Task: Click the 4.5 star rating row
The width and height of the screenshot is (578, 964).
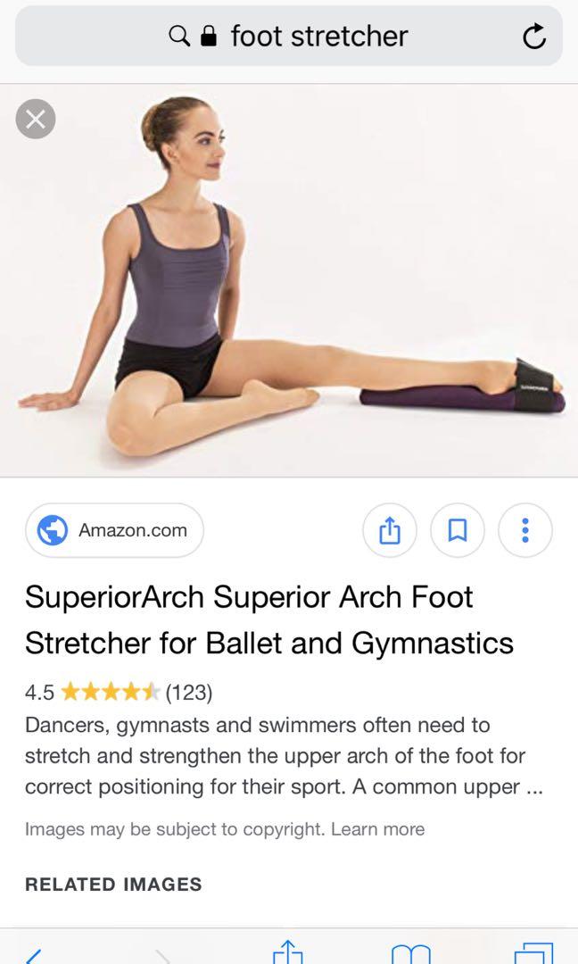Action: [119, 693]
